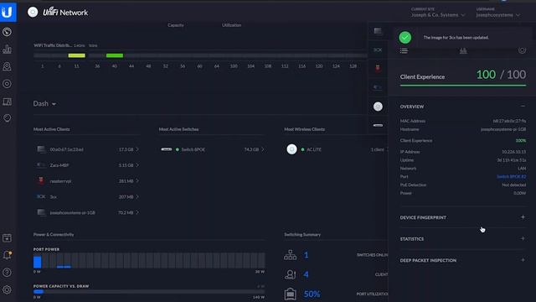Click the first blue Port Power bar
This screenshot has width=536, height=302.
coord(37,262)
